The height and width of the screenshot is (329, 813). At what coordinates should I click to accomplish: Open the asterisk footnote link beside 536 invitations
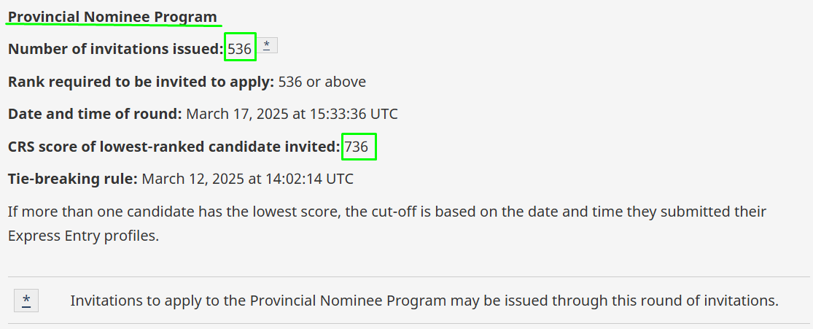click(267, 46)
